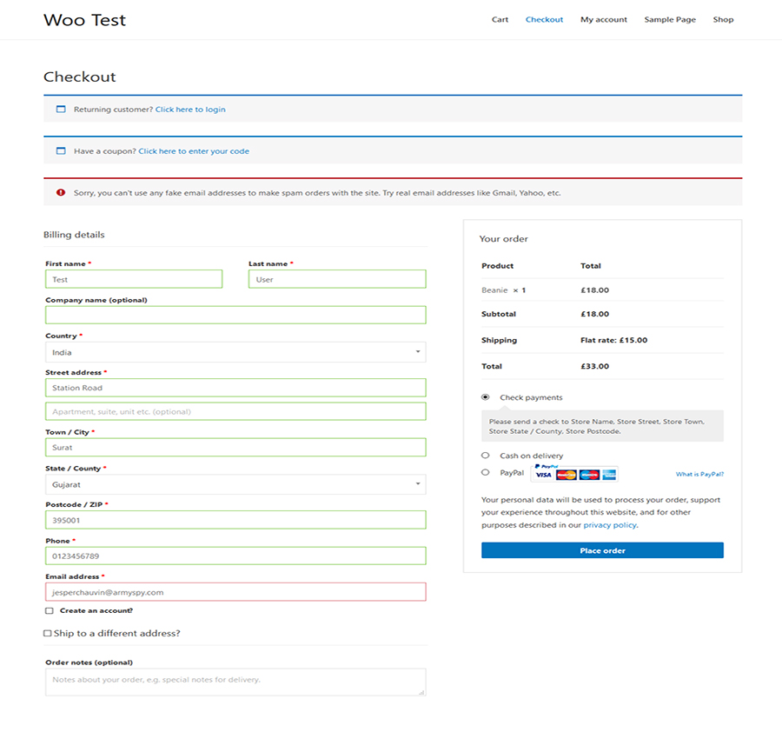Click the Visa card logo
Image resolution: width=782 pixels, height=739 pixels.
pos(543,475)
